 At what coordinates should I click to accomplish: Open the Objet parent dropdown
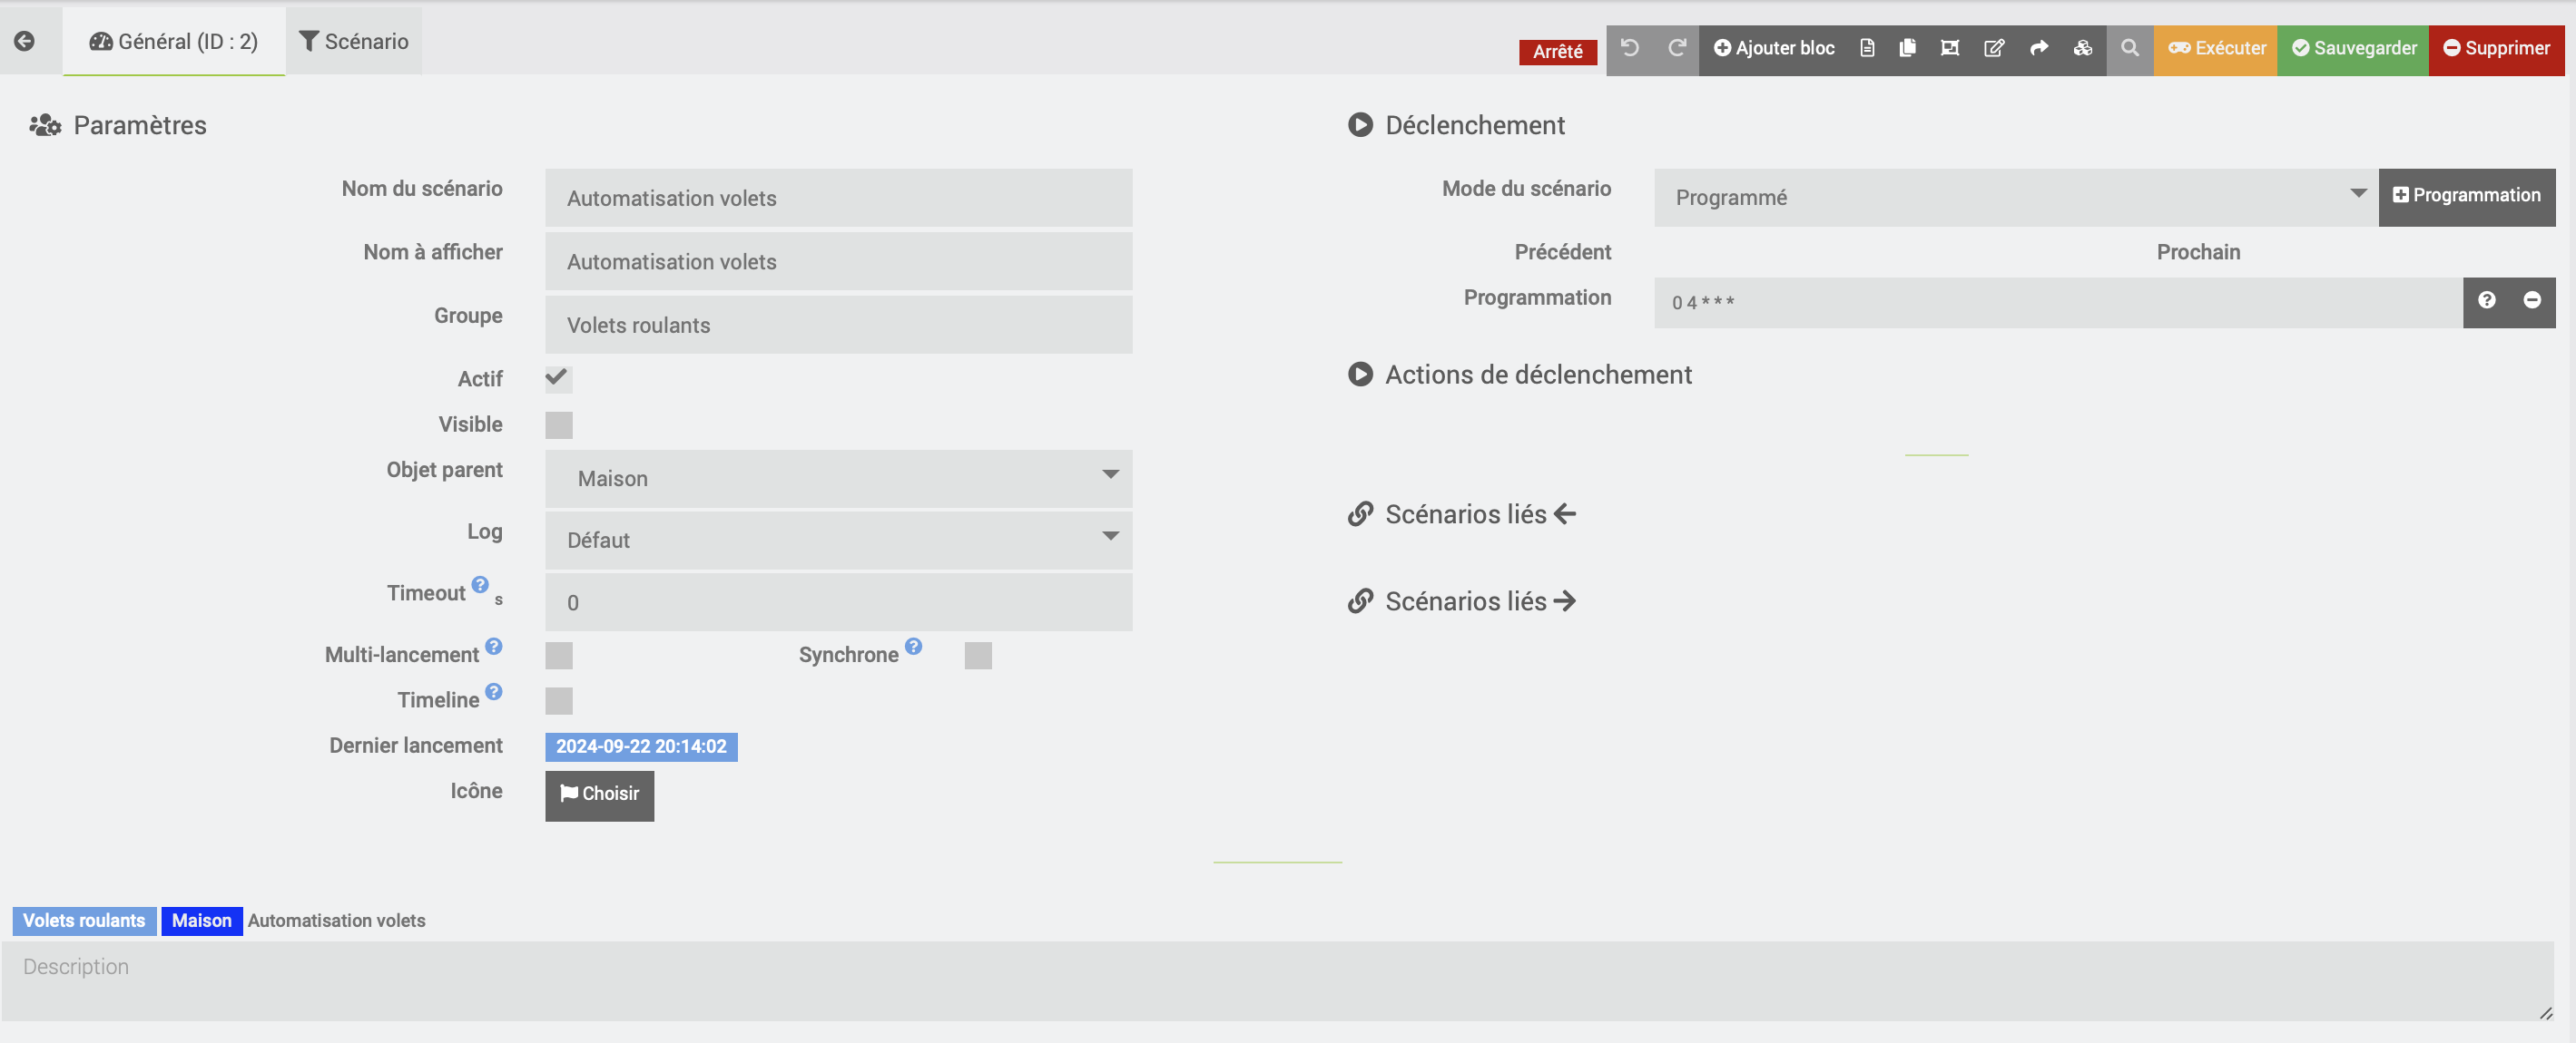(838, 478)
